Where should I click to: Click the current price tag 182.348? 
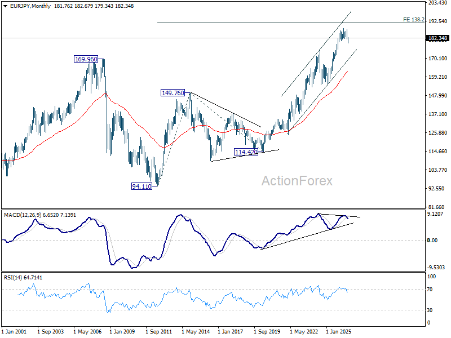(438, 38)
